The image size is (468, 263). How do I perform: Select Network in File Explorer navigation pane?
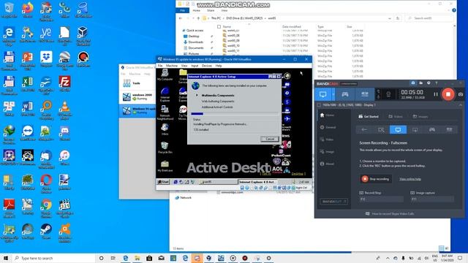tap(183, 198)
